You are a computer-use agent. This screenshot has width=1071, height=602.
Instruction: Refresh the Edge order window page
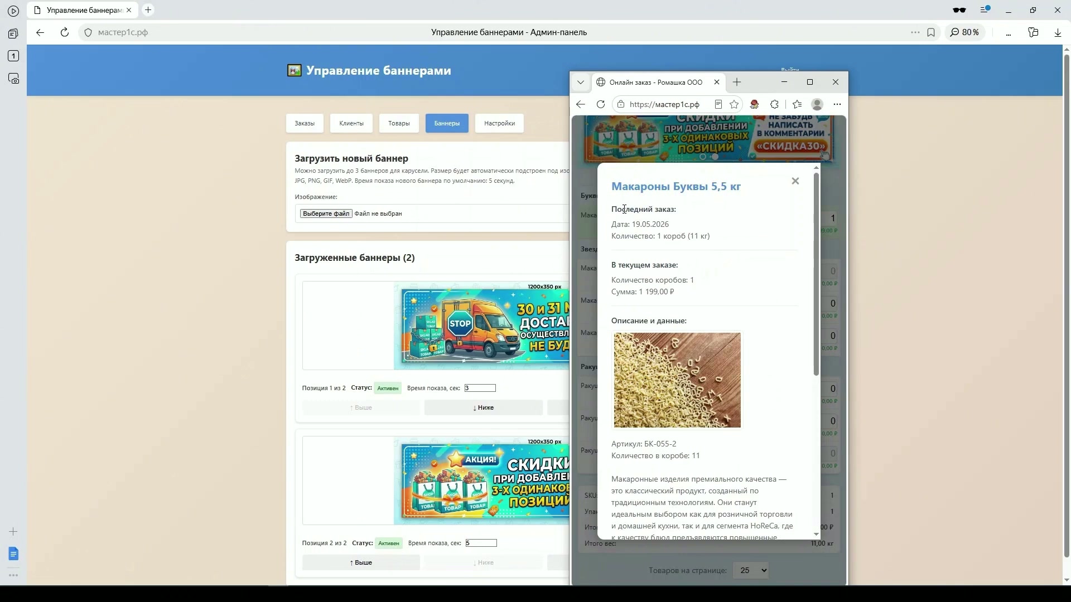[601, 104]
